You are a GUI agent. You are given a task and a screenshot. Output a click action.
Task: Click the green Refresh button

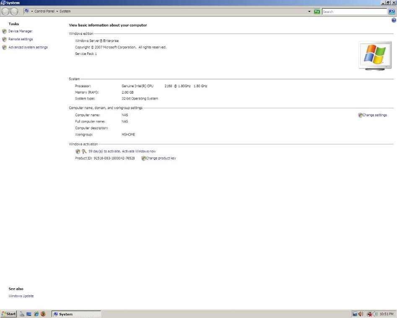click(x=317, y=11)
